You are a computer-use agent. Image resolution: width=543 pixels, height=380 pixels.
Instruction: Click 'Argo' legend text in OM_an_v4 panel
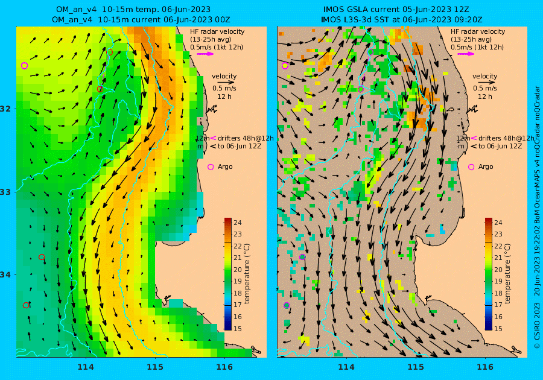point(225,167)
